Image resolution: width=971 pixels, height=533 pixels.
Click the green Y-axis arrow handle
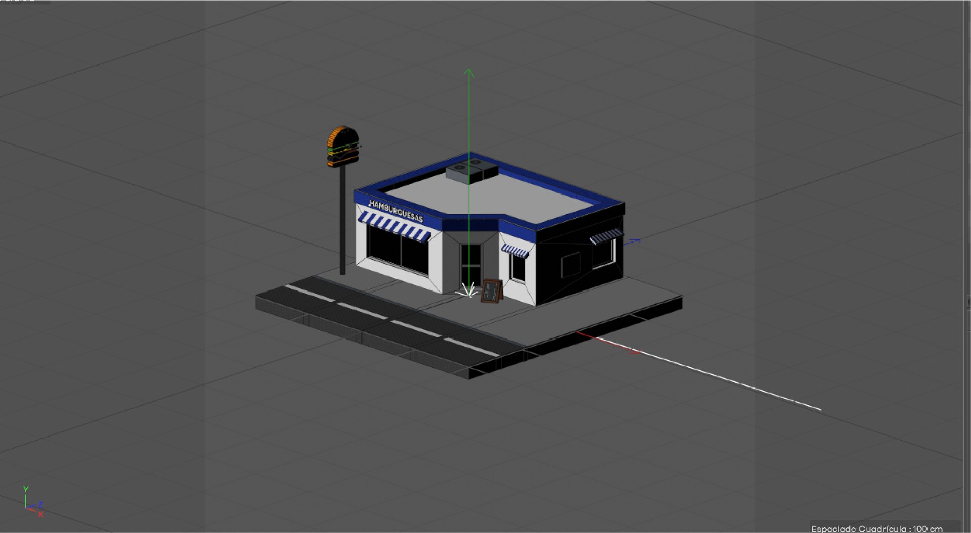[x=469, y=74]
